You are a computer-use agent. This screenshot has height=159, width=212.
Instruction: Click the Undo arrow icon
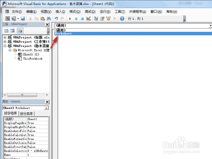(56, 19)
